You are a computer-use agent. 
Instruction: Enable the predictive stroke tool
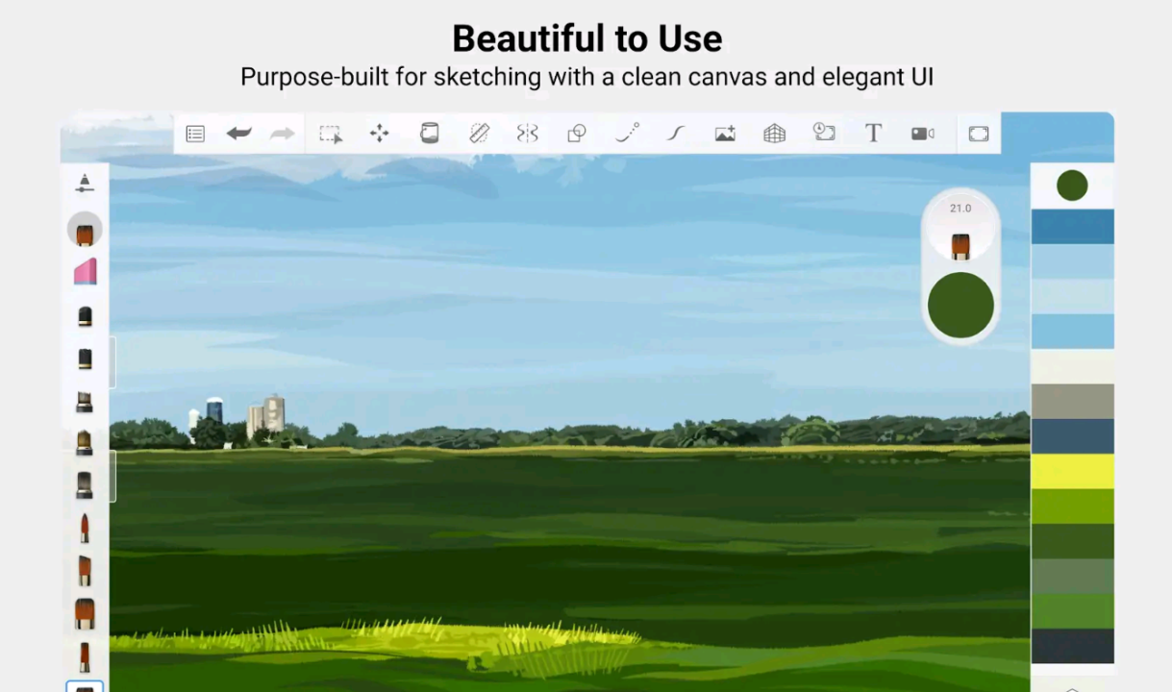tap(627, 134)
